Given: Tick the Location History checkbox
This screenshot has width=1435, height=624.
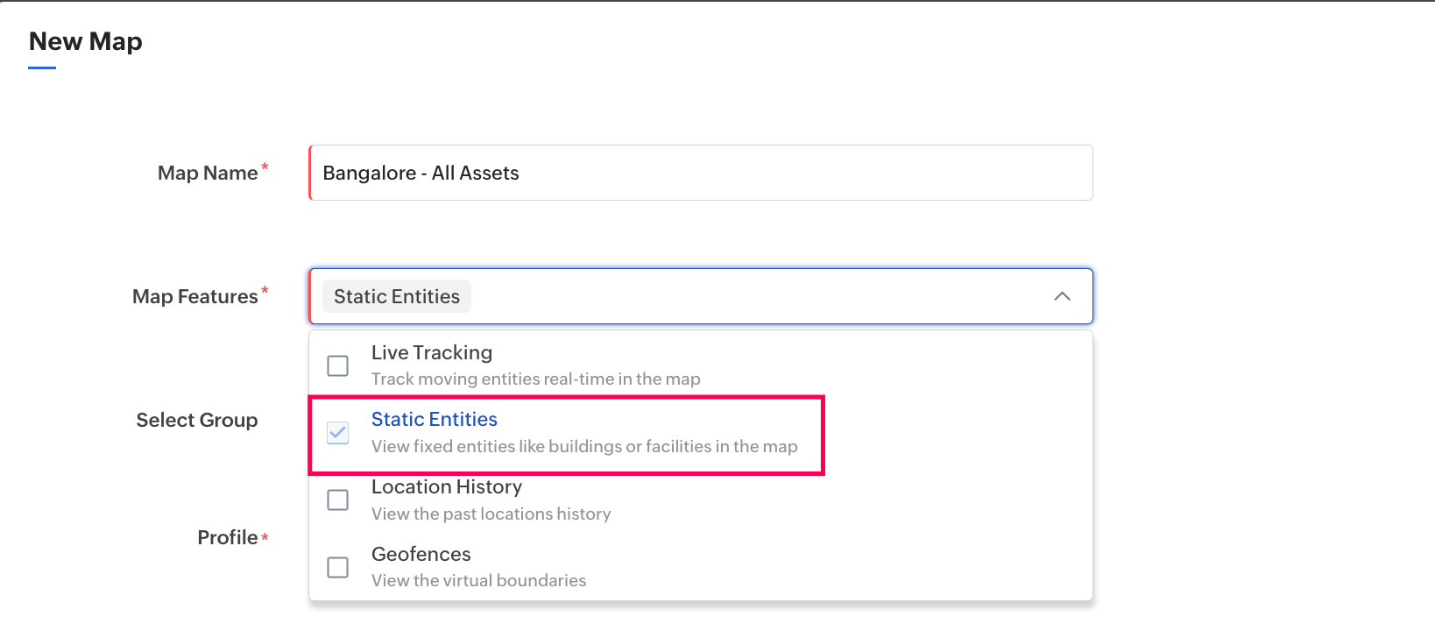Looking at the screenshot, I should (337, 500).
